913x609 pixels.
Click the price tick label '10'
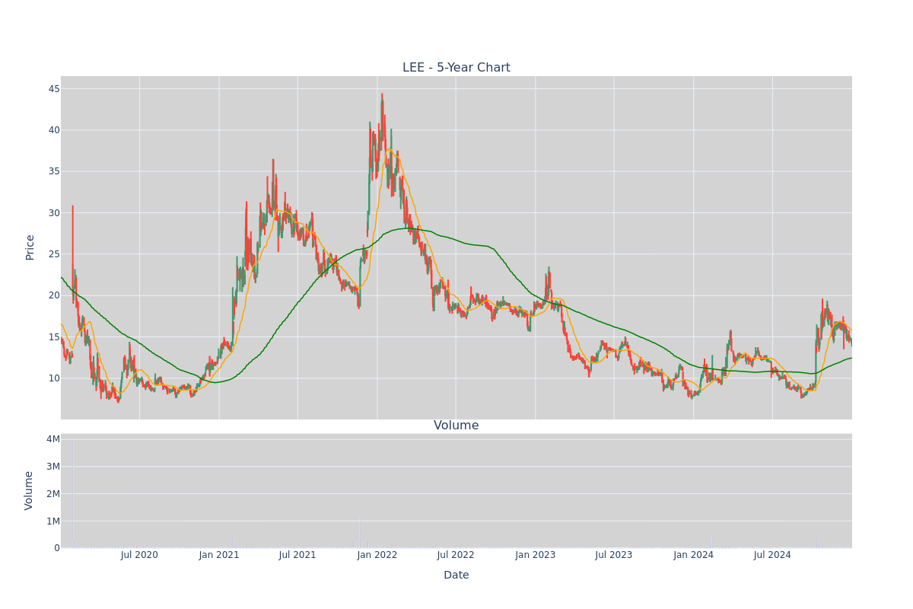[x=54, y=378]
